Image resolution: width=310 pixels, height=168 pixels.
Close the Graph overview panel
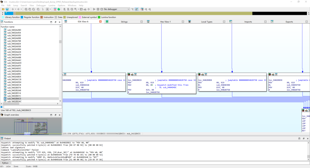(x=60, y=115)
